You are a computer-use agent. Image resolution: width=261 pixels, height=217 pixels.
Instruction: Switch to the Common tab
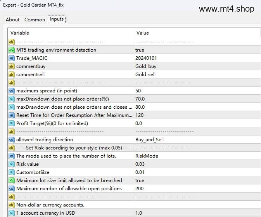[x=35, y=19]
